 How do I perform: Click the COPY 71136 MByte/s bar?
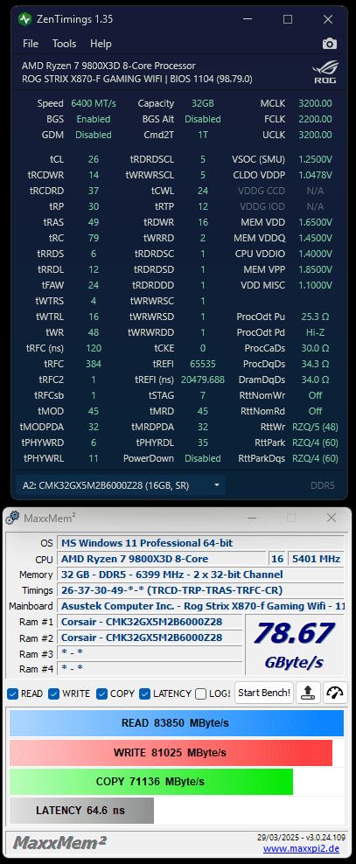point(151,782)
